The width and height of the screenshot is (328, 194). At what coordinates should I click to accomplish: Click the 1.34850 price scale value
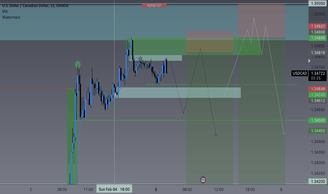click(x=318, y=46)
